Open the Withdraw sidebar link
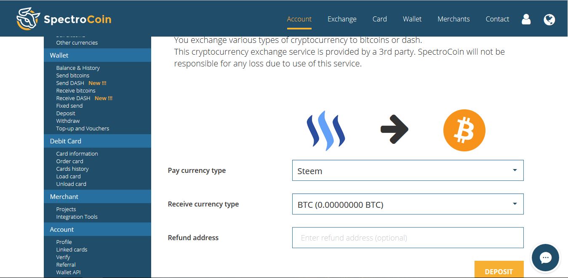Viewport: 568px width, 278px height. (x=68, y=121)
